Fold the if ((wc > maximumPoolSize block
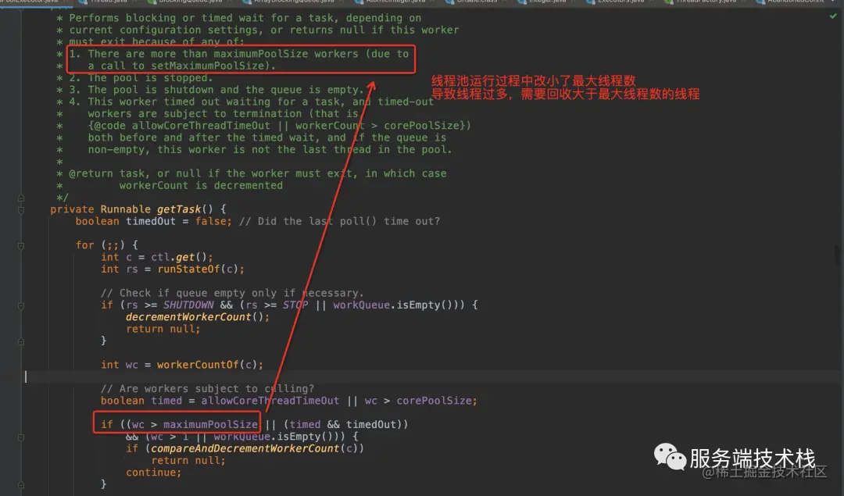Screen dimensions: 844x496 coord(21,437)
